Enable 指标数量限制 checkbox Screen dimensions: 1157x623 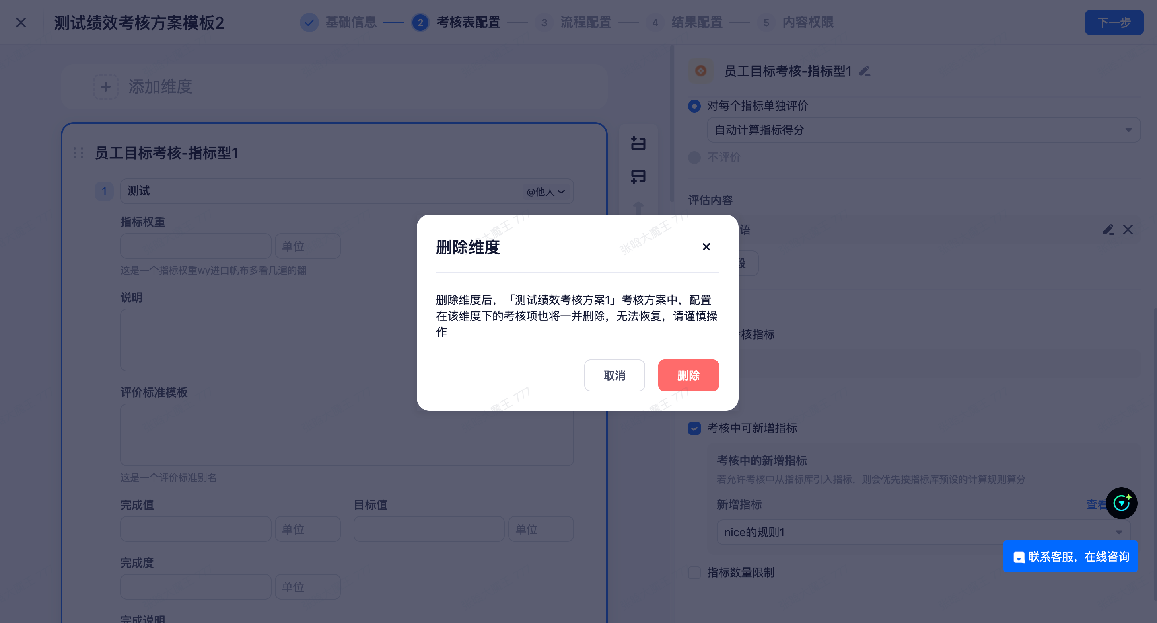pyautogui.click(x=694, y=572)
